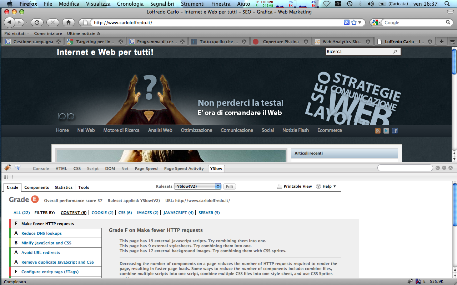Select Make fewer HTTP requests rule

click(56, 224)
